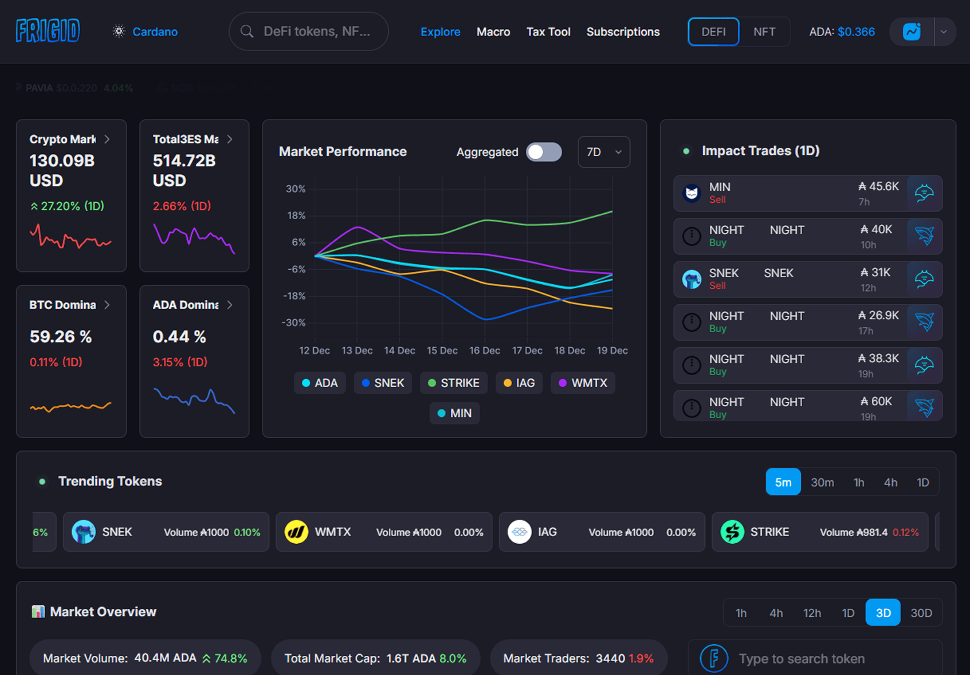Click the Cardano network icon

click(119, 32)
